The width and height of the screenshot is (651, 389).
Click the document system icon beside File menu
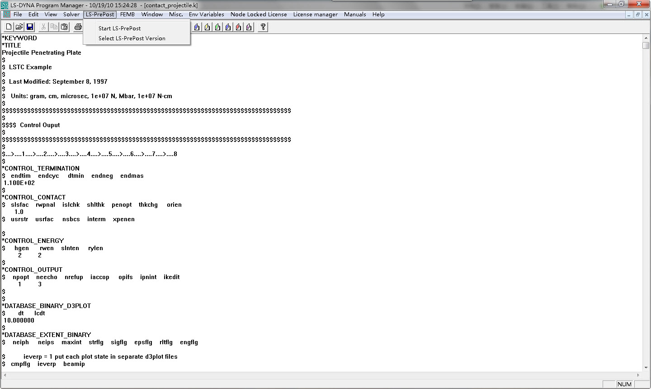point(7,14)
